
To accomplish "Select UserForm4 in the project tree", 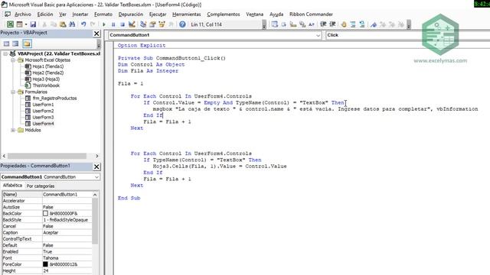I will point(43,124).
